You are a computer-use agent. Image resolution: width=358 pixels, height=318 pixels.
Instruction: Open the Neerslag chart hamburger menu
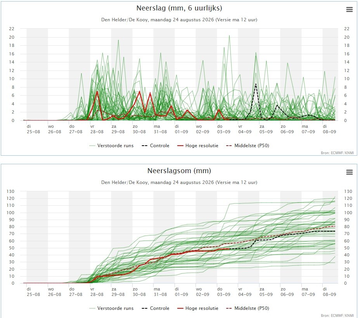pyautogui.click(x=349, y=10)
